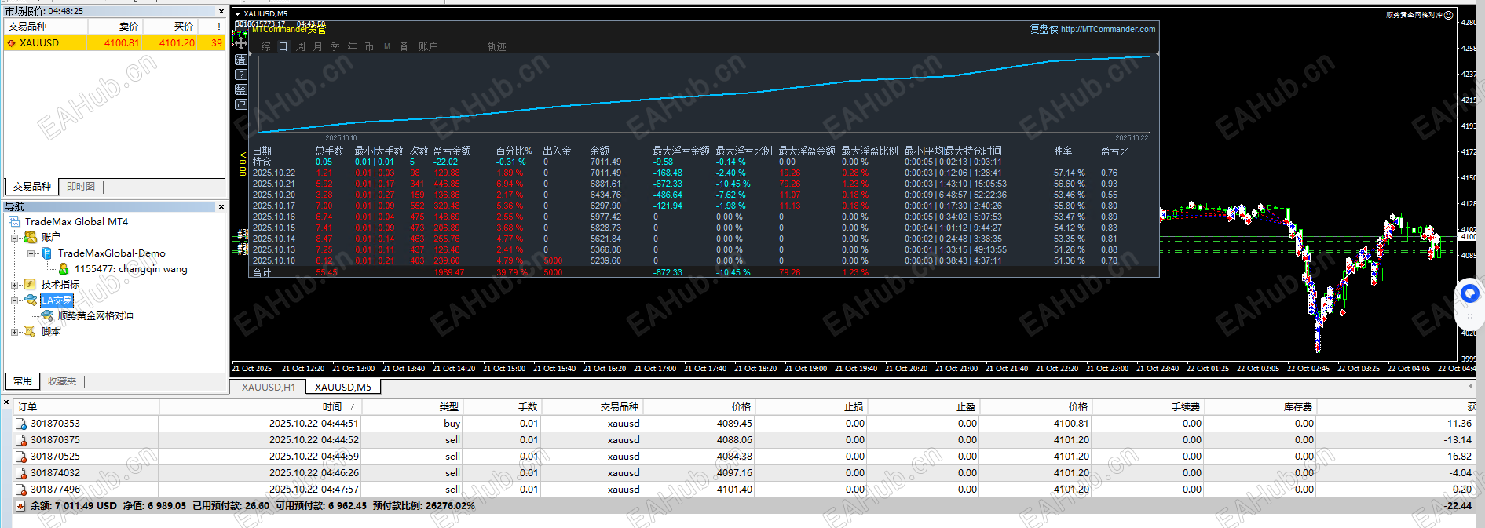Switch to 即时图 tab in Market Watch
The width and height of the screenshot is (1485, 528).
81,187
